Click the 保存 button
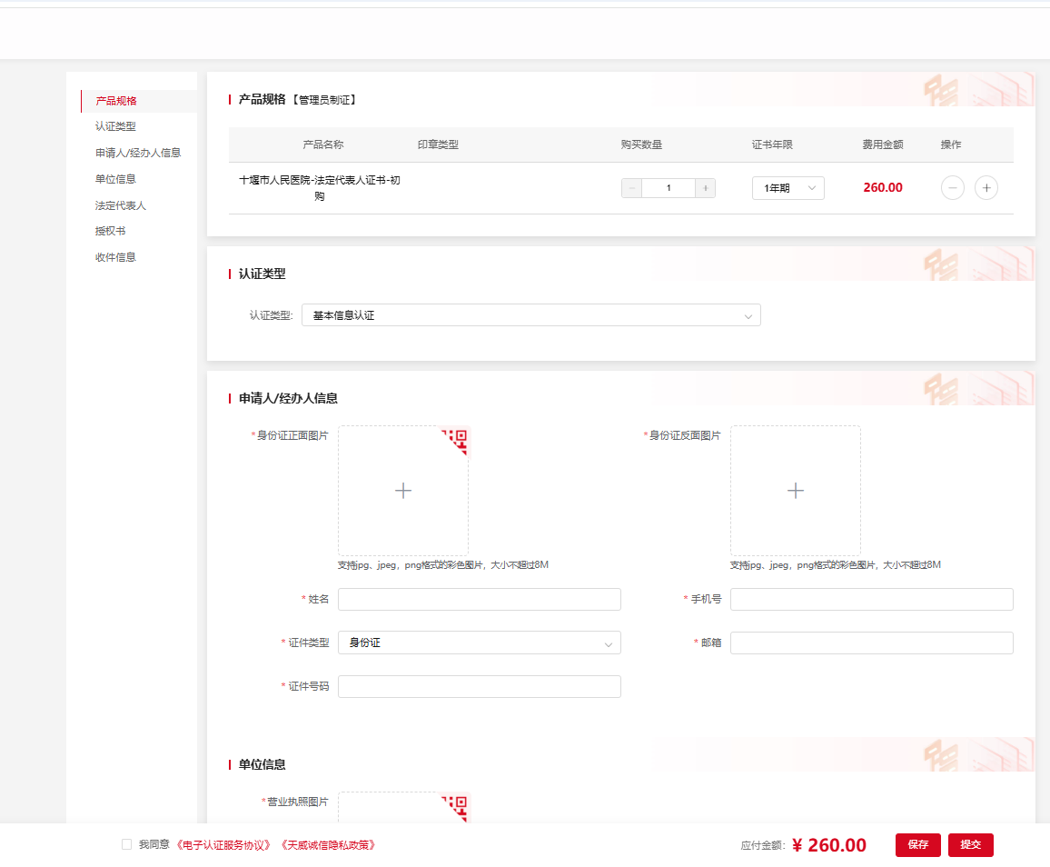This screenshot has height=867, width=1050. click(x=917, y=844)
